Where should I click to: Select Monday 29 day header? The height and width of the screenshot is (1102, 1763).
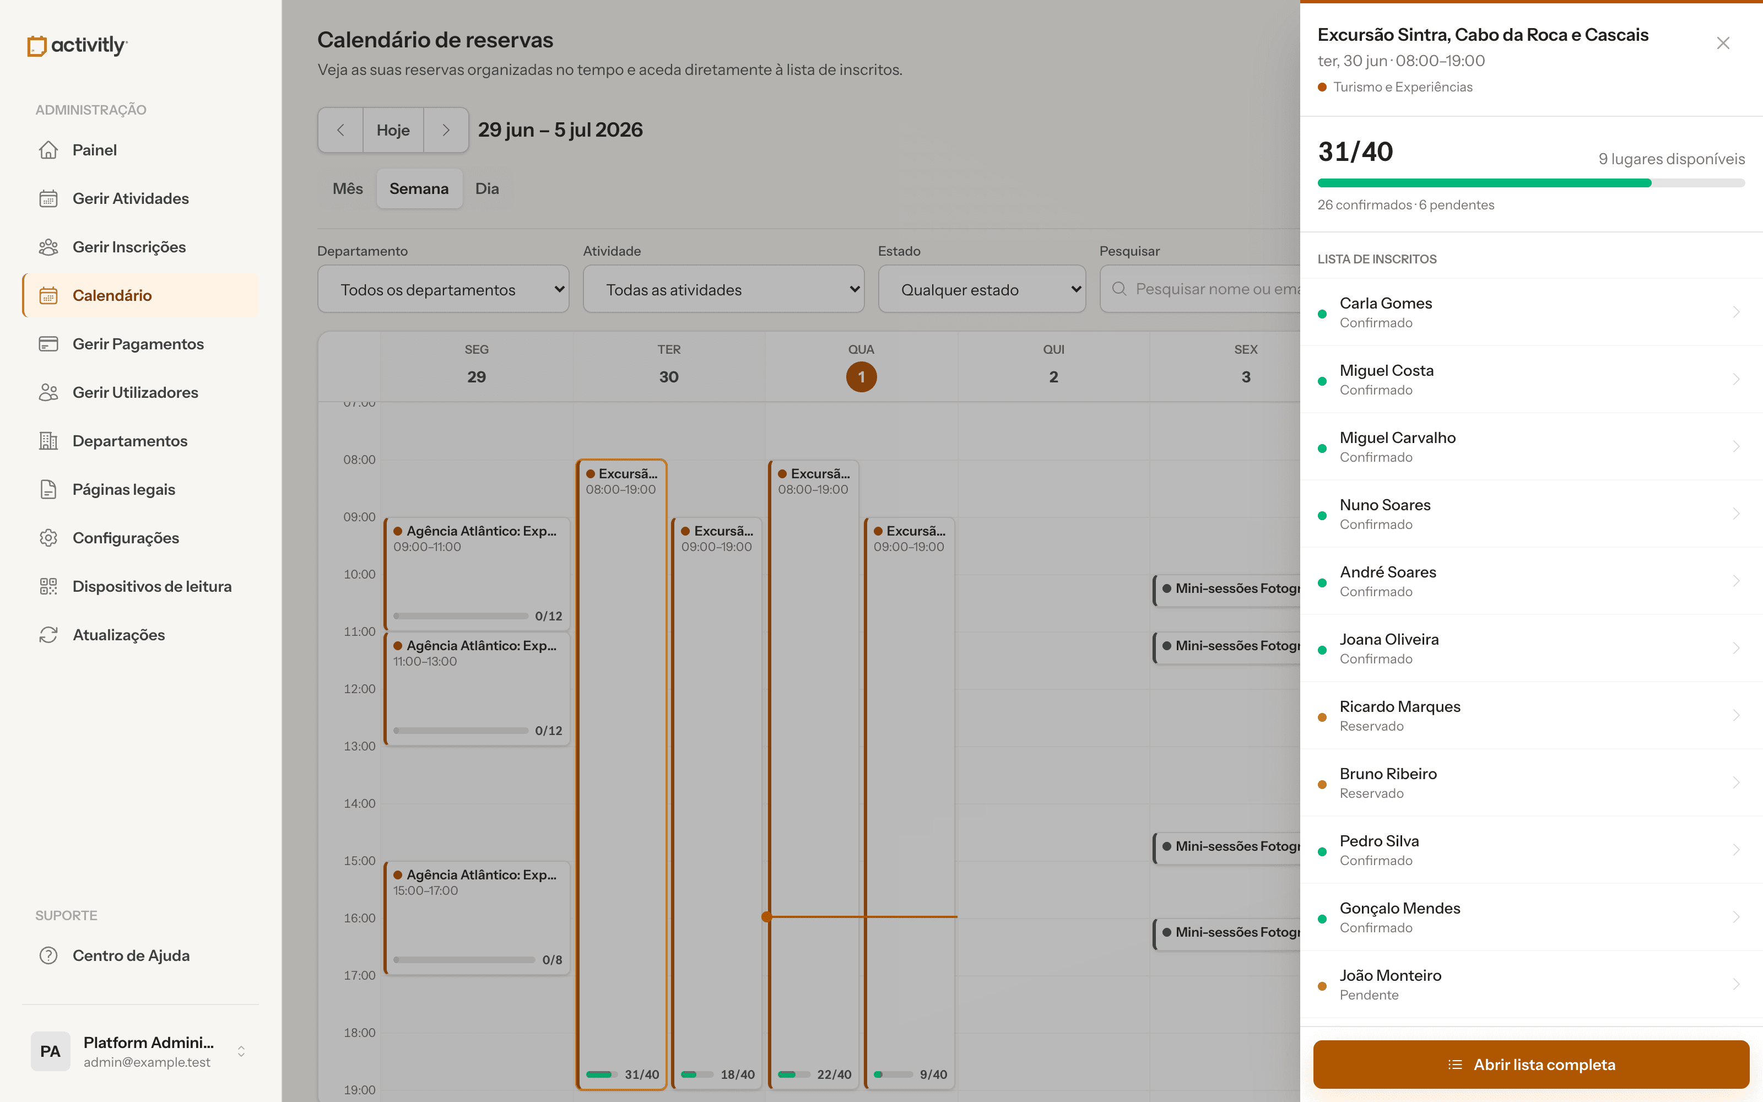477,366
